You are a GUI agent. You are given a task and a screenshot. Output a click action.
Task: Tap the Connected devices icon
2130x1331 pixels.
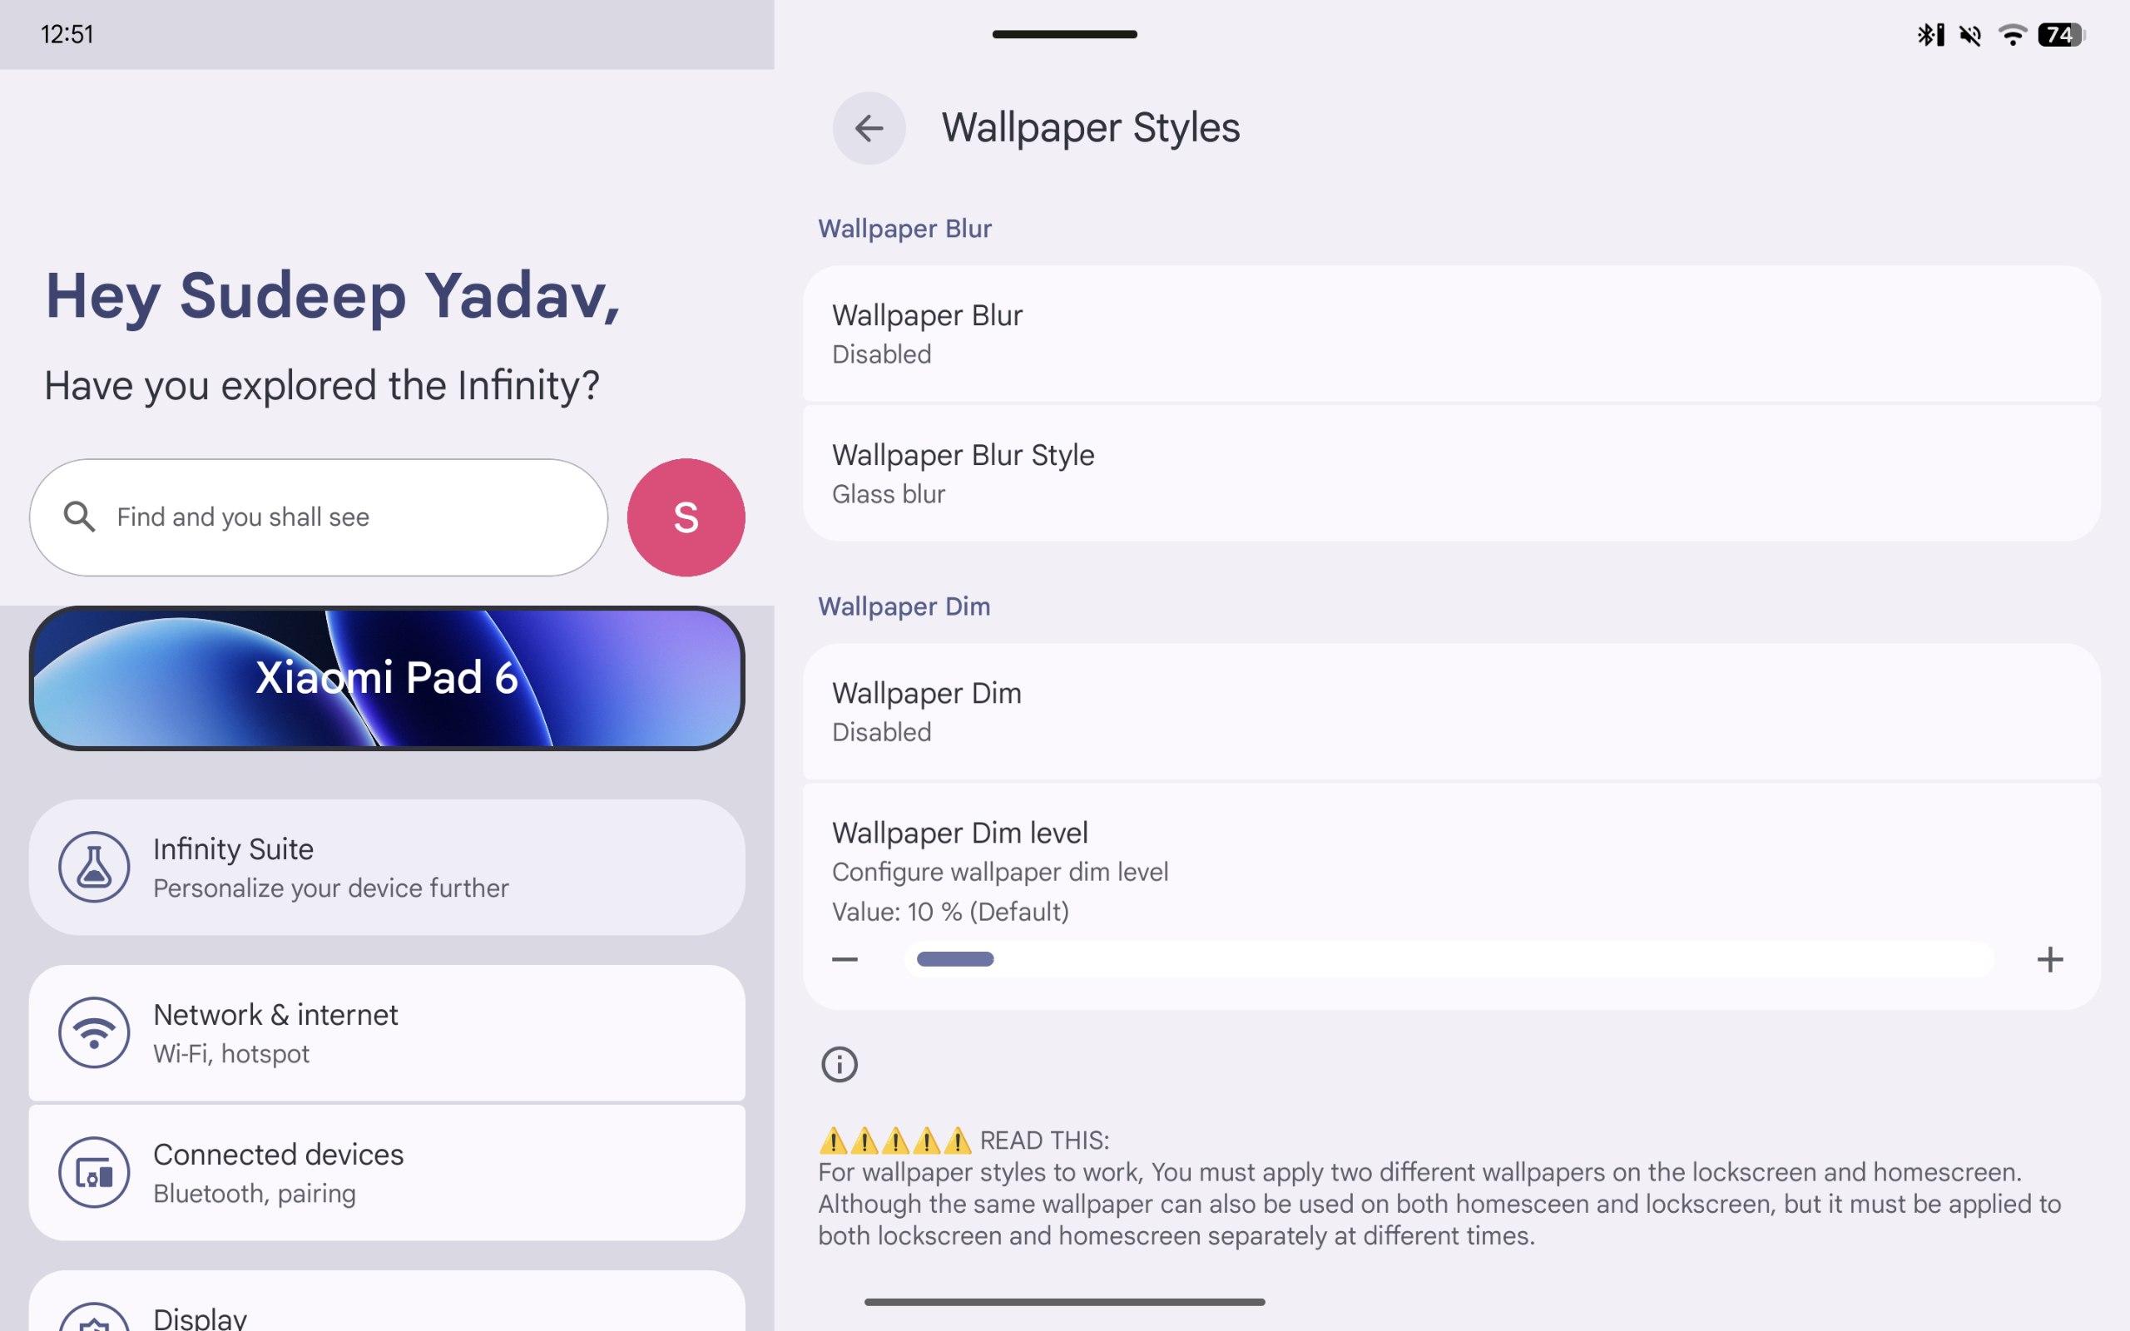tap(94, 1173)
